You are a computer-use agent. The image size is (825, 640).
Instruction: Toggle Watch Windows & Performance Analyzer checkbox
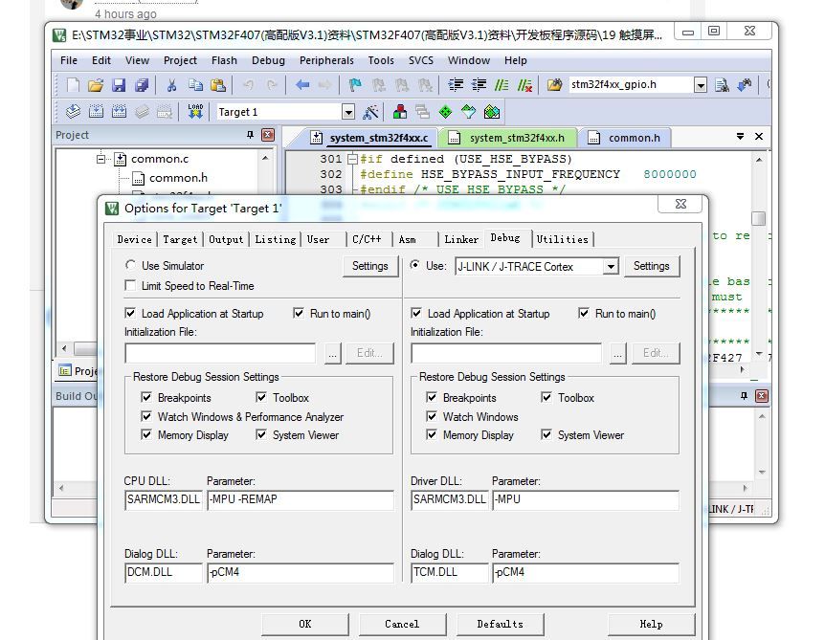tap(146, 416)
